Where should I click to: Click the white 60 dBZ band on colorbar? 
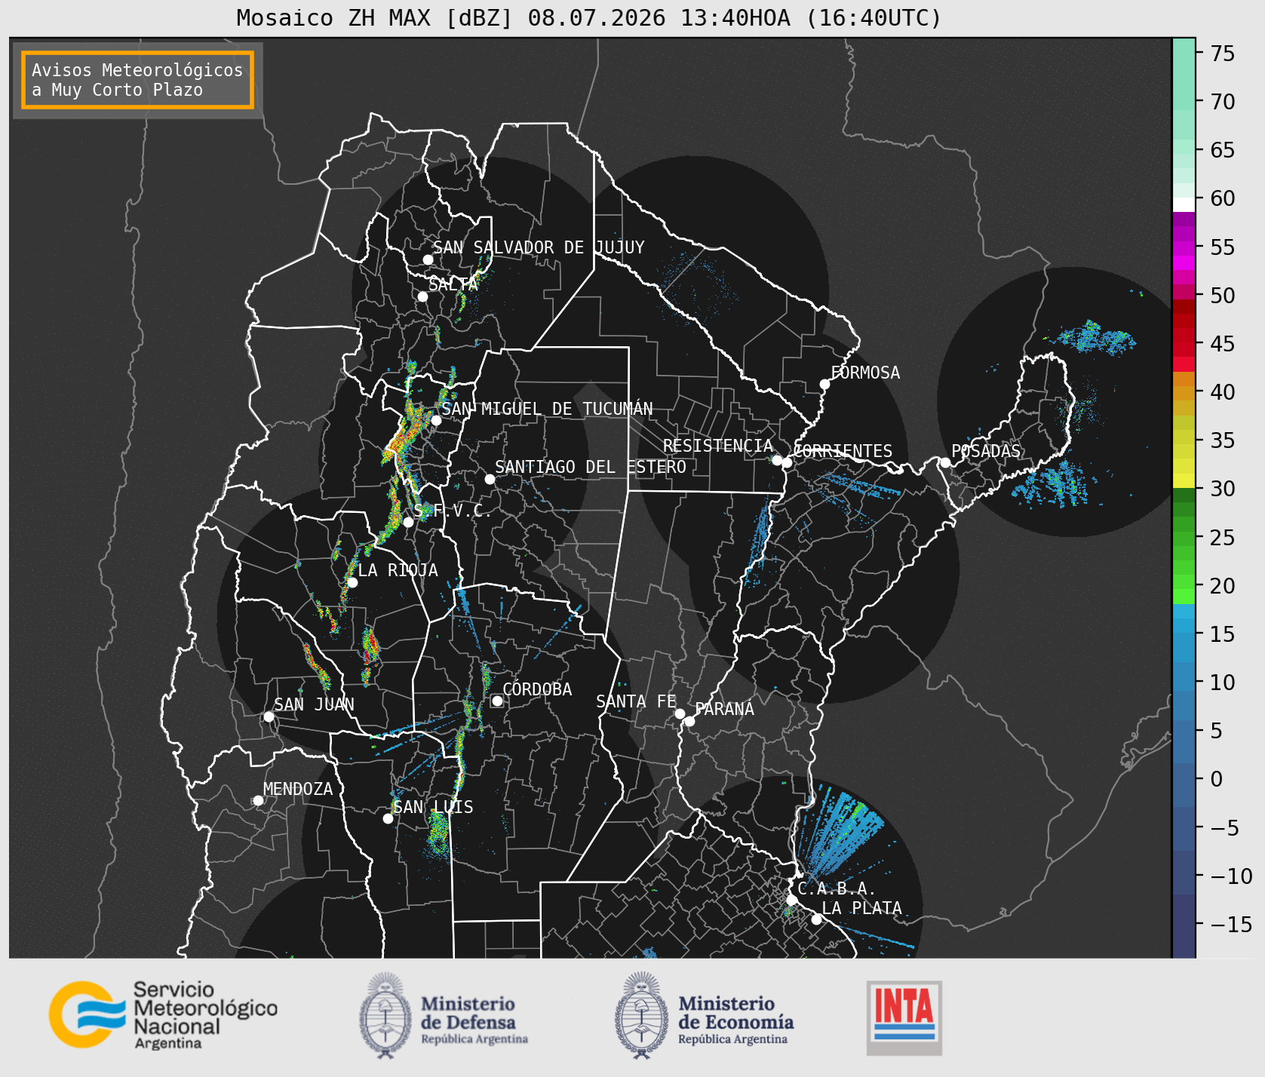[1184, 204]
